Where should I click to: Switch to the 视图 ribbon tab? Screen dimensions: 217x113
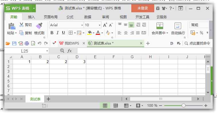(123, 17)
